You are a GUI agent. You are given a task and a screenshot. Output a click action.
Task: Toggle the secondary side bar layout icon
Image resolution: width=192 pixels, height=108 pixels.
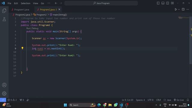[x=167, y=3]
